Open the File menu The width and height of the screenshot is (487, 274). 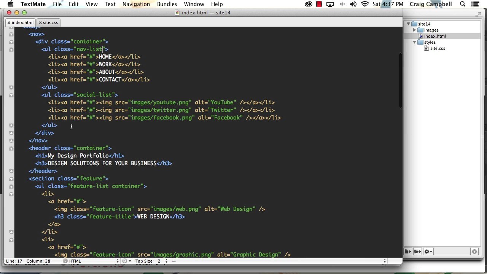coord(57,4)
